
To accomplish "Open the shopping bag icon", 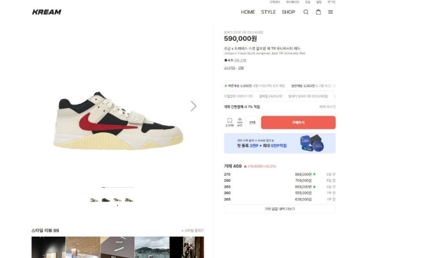I will tap(318, 12).
